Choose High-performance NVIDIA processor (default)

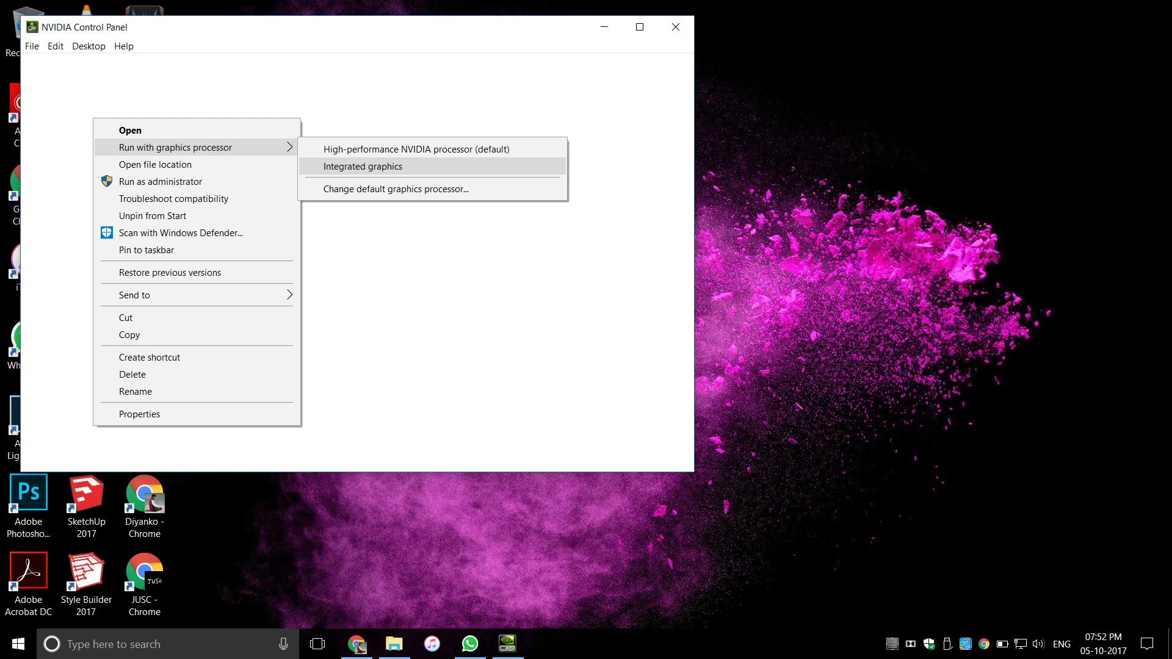pyautogui.click(x=416, y=149)
